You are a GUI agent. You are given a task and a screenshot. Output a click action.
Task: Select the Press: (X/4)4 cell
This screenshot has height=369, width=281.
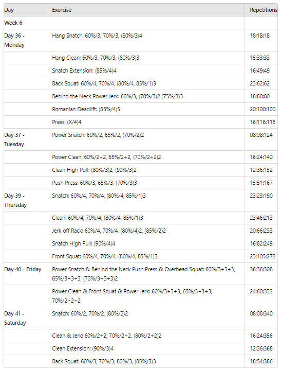pyautogui.click(x=146, y=122)
